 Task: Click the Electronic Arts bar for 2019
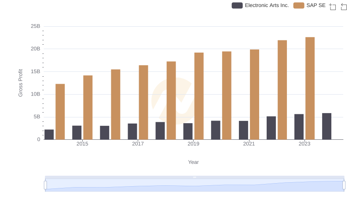pyautogui.click(x=188, y=131)
